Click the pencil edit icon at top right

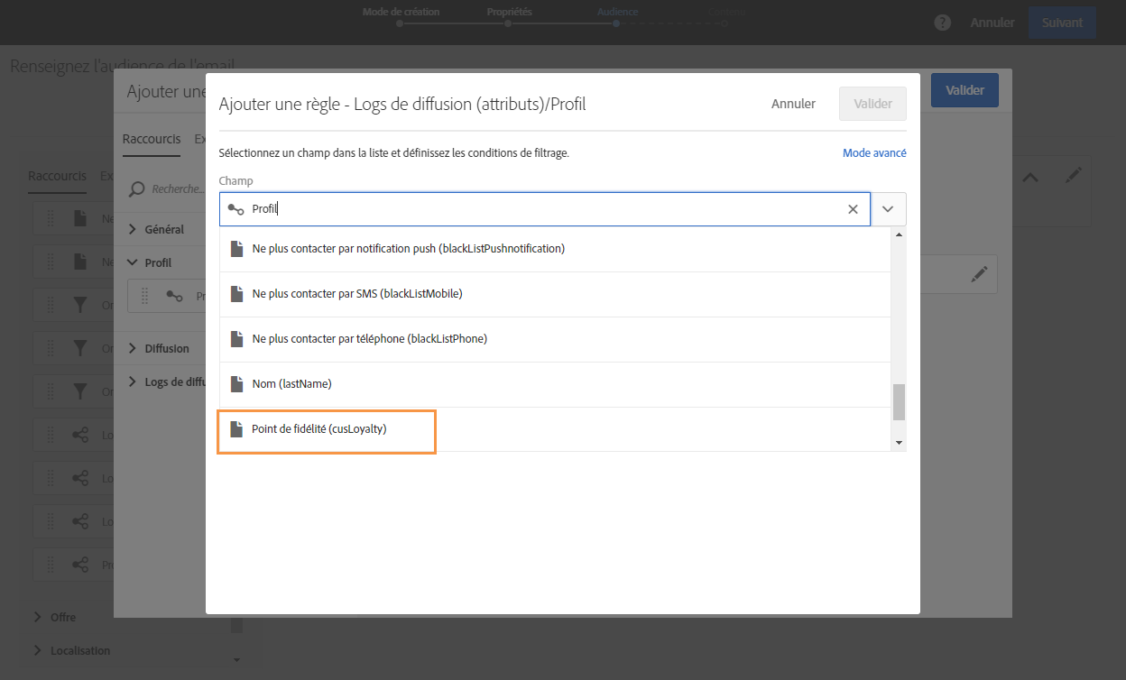(1073, 176)
